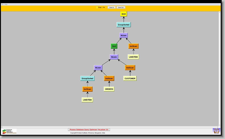The height and width of the screenshot is (139, 225).
Task: Open the File menu
Action: [x=2, y=4]
